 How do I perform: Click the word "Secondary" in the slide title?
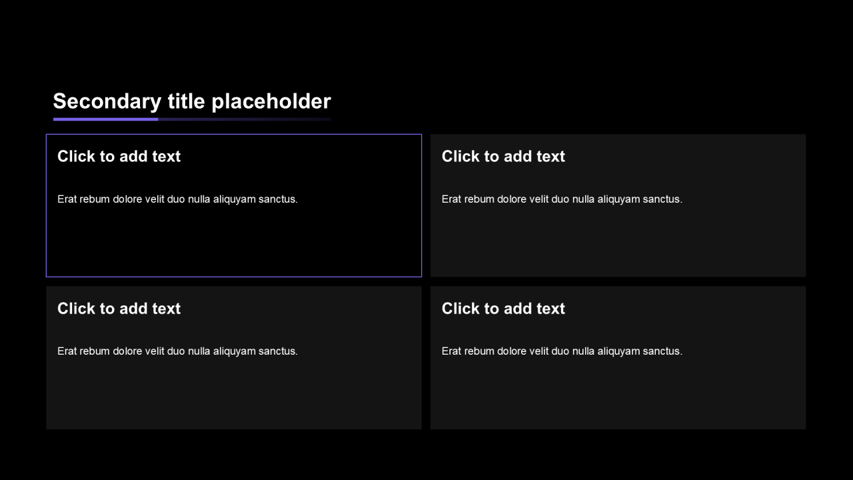[107, 101]
